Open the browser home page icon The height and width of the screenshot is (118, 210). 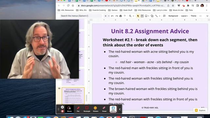(x=73, y=6)
